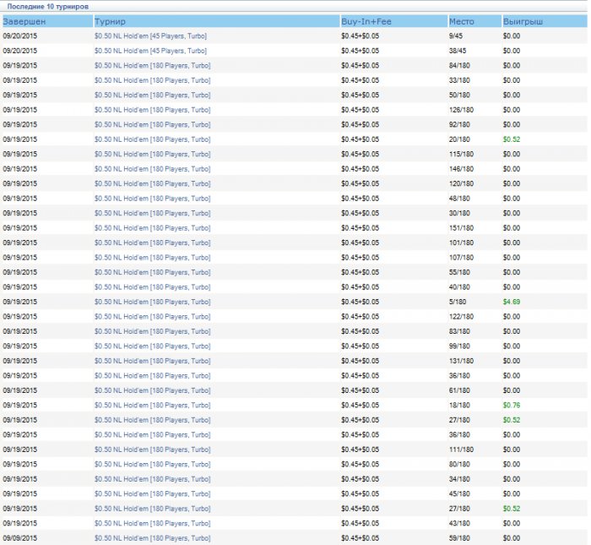Open the tournament link in the 9/45 row
This screenshot has height=545, width=591.
150,35
